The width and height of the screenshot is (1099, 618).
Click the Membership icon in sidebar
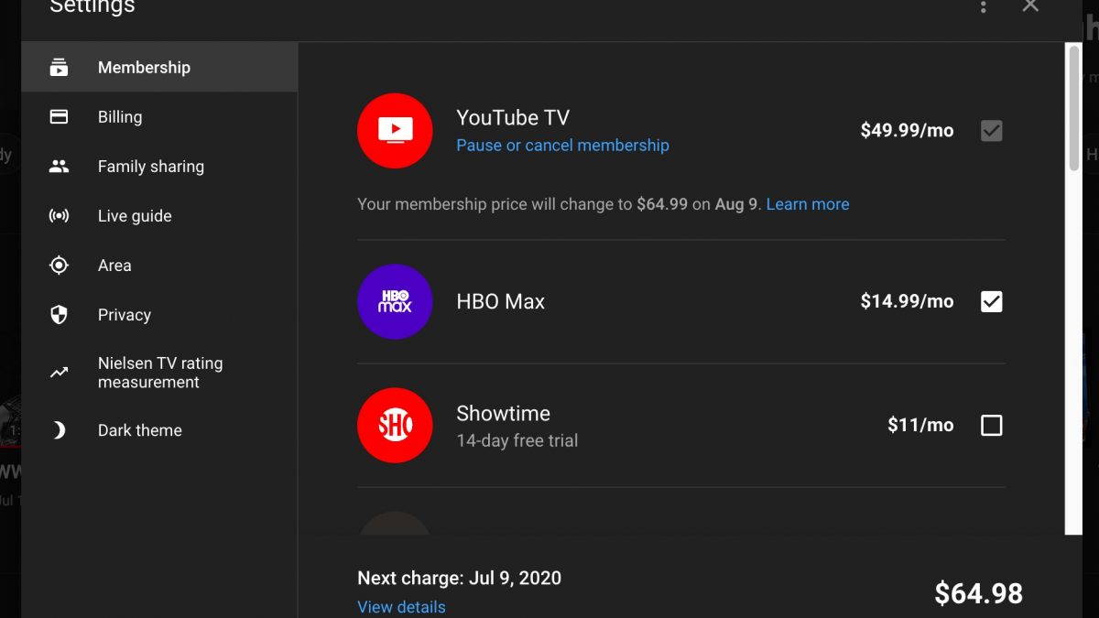(59, 68)
